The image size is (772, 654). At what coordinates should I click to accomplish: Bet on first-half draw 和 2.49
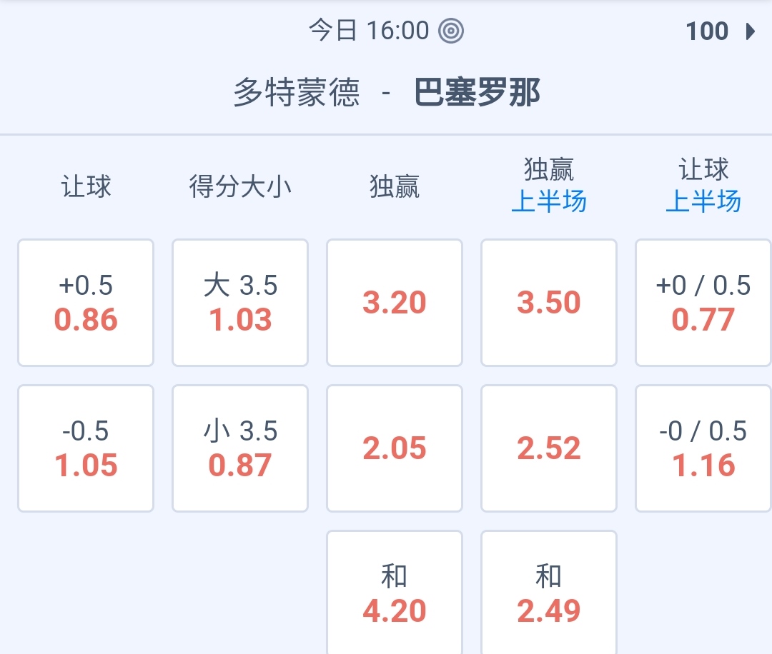[549, 594]
